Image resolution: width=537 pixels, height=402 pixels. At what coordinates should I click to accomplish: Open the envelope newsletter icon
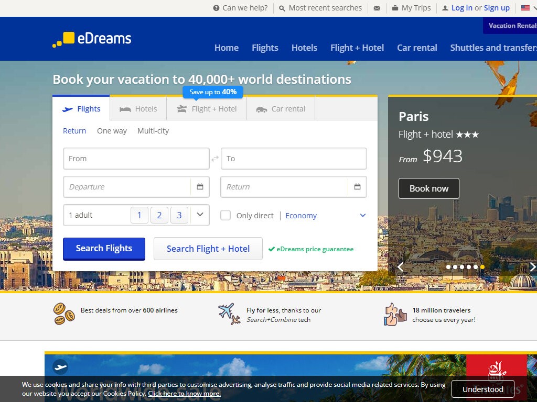(377, 8)
